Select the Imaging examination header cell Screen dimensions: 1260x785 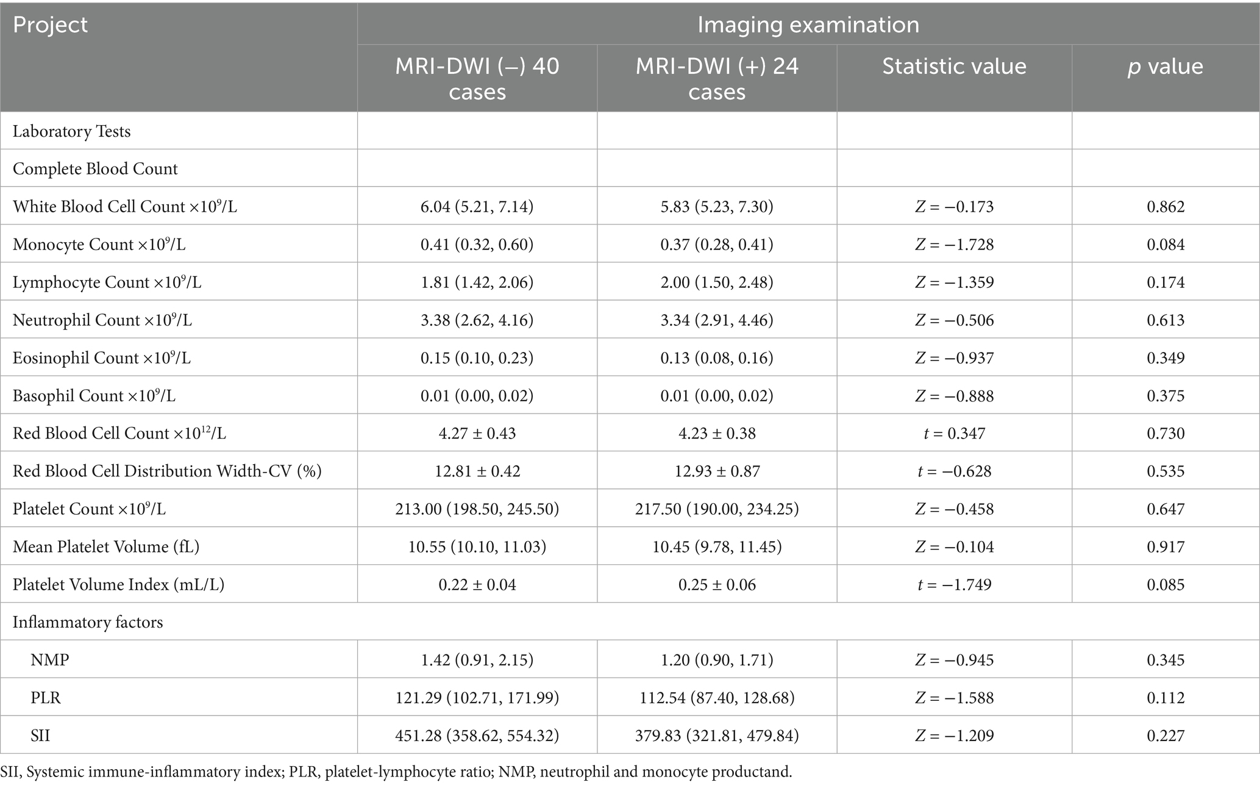tap(808, 24)
